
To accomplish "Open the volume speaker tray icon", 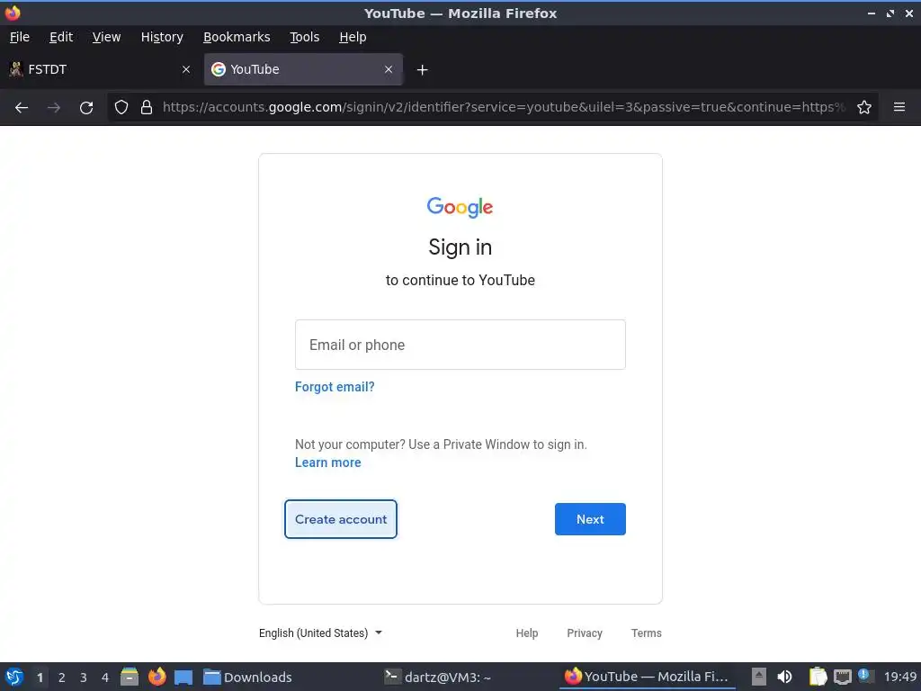I will pos(784,677).
